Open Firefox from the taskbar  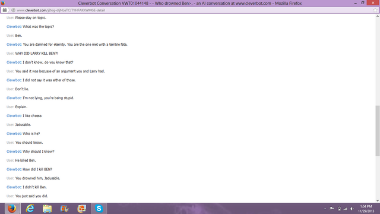(12, 209)
